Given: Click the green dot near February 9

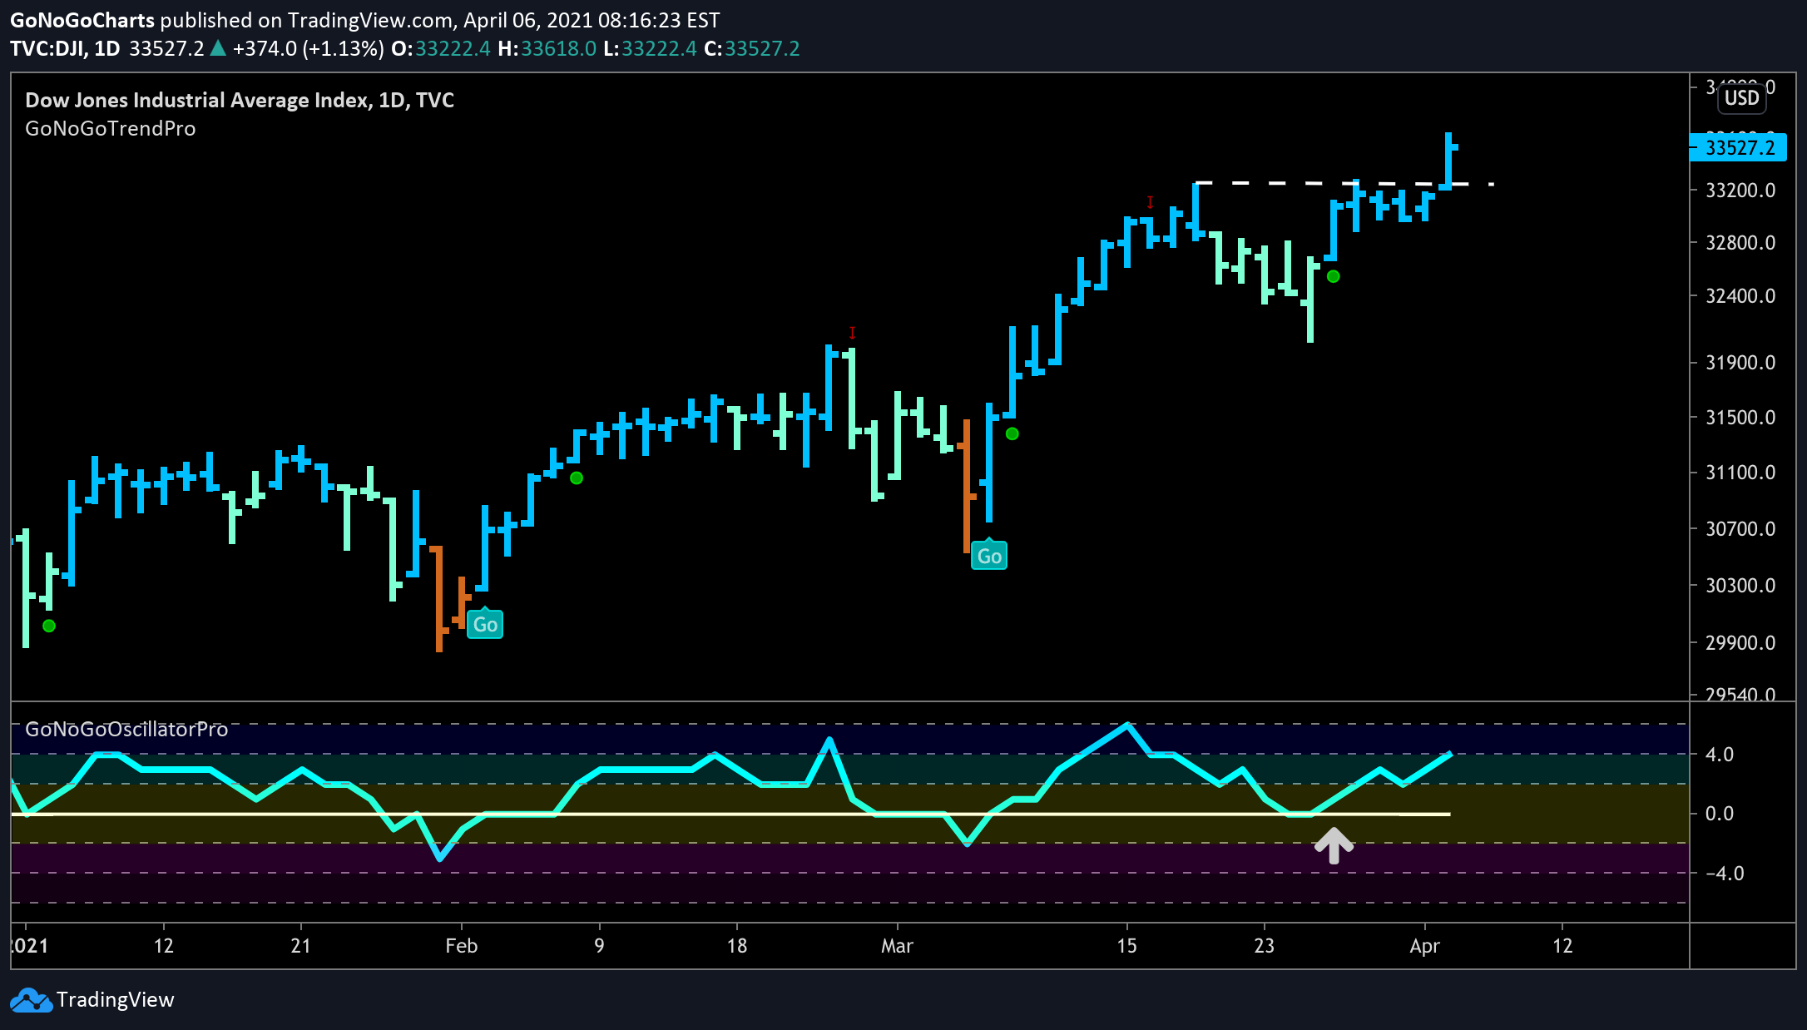Looking at the screenshot, I should point(577,478).
